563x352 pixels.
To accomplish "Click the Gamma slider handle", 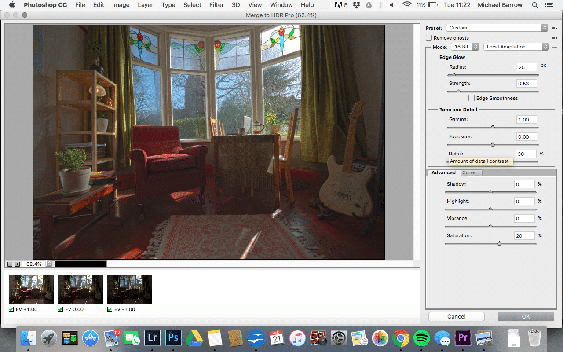I will coord(493,127).
